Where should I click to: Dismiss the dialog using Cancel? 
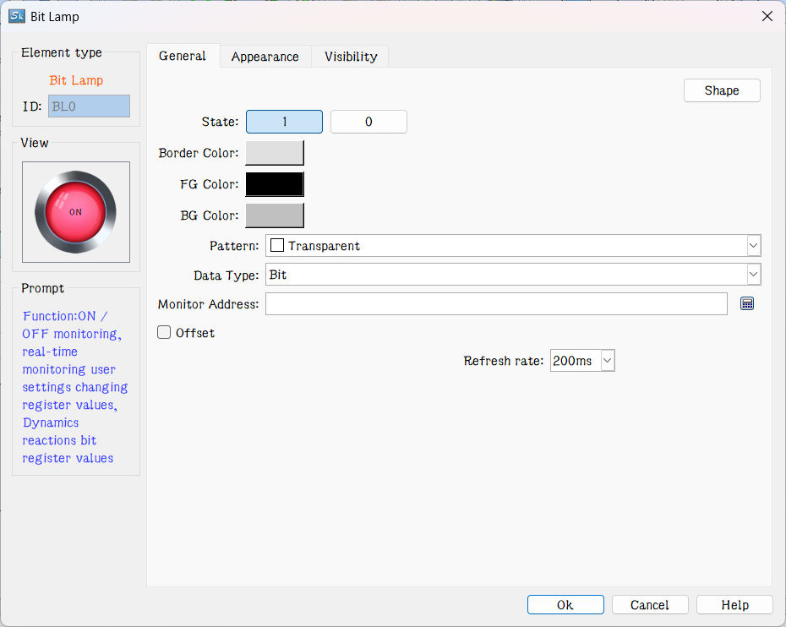click(649, 604)
